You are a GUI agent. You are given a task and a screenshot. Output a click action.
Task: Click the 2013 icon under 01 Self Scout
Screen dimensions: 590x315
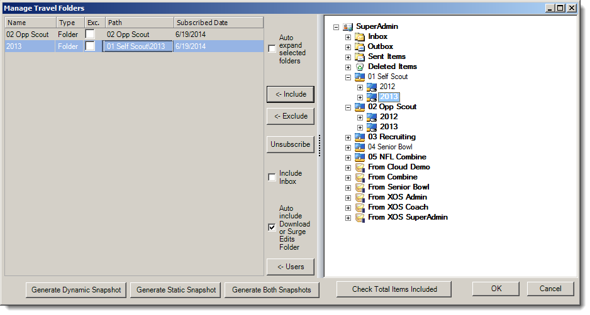[x=372, y=97]
